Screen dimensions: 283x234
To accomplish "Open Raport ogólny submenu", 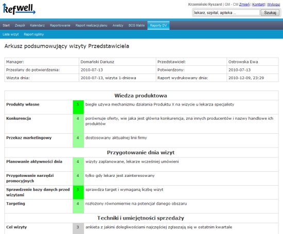I will coord(34,34).
